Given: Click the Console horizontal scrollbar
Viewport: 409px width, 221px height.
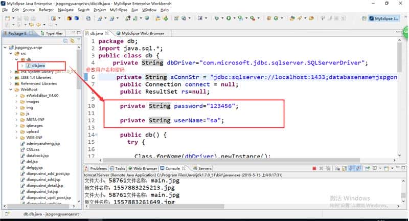Looking at the screenshot, I should (156, 206).
